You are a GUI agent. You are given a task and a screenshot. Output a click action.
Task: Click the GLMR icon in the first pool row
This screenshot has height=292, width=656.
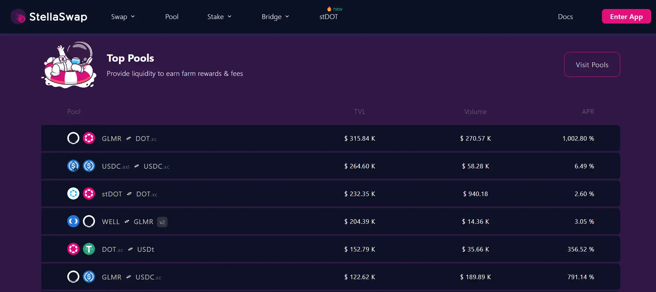pos(73,138)
